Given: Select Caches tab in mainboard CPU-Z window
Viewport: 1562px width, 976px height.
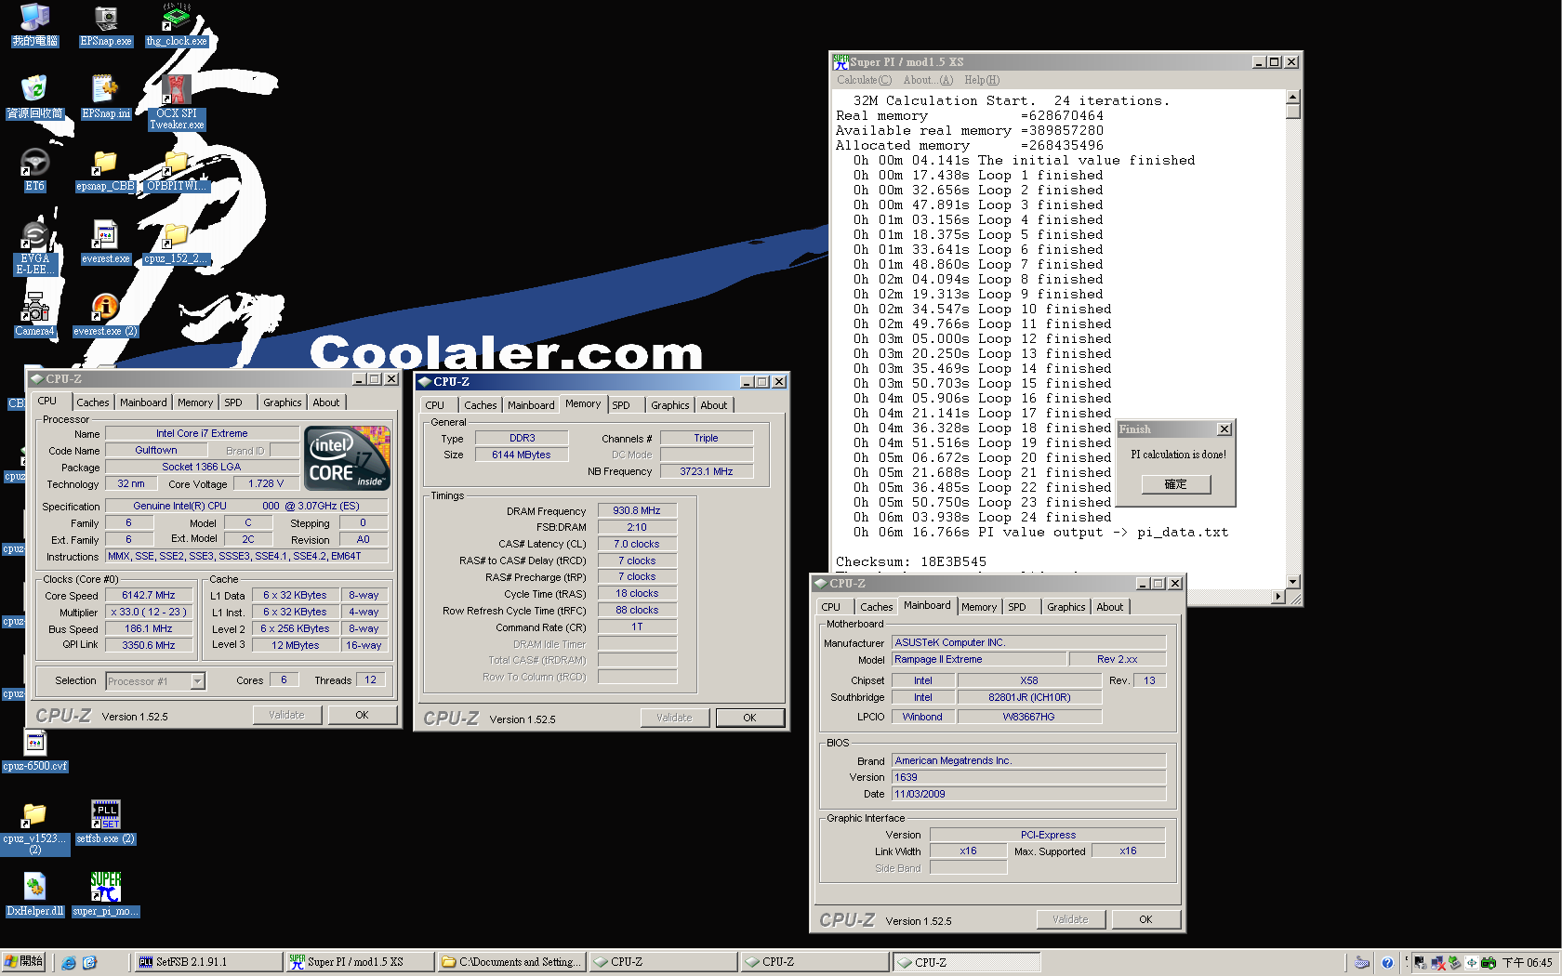Looking at the screenshot, I should coord(876,607).
